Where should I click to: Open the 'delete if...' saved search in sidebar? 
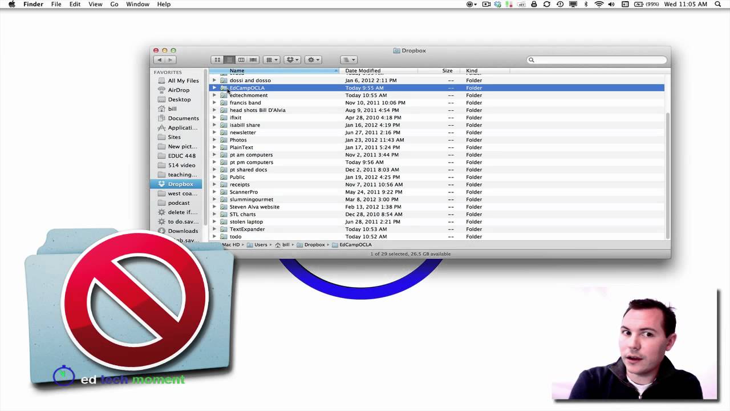click(x=178, y=212)
